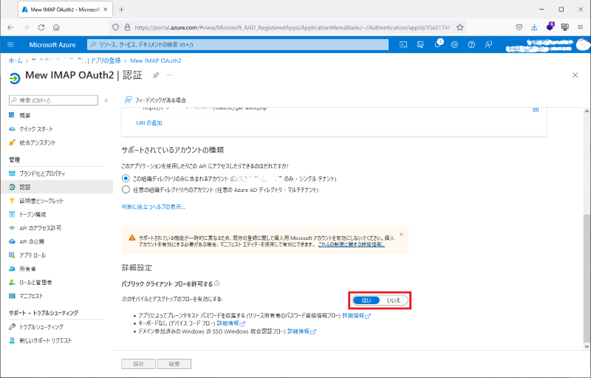
Task: Open the browser application menu
Action: [x=580, y=27]
